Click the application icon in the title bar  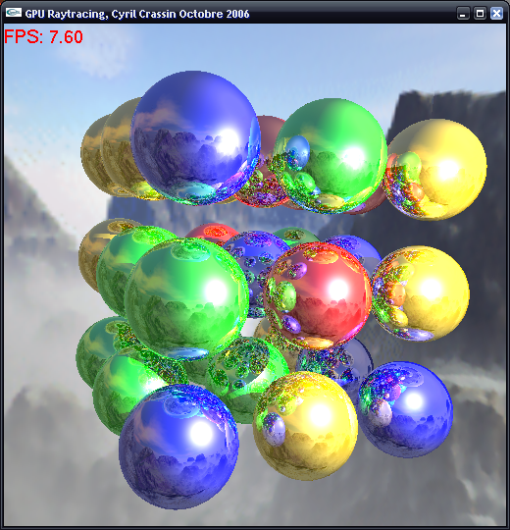tap(14, 13)
